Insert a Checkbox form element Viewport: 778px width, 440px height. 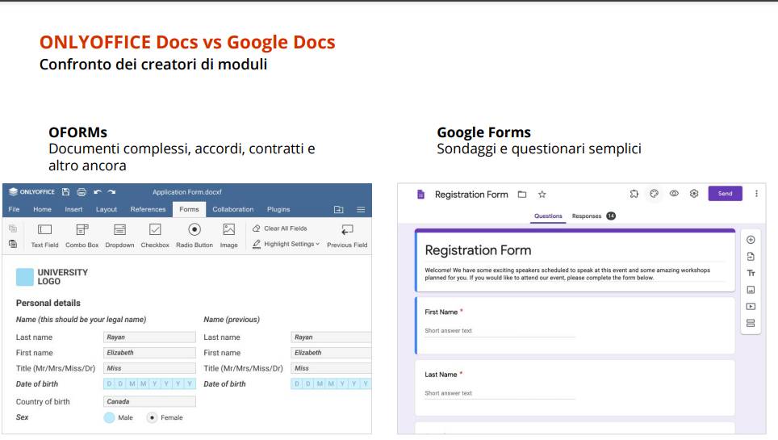(x=155, y=236)
